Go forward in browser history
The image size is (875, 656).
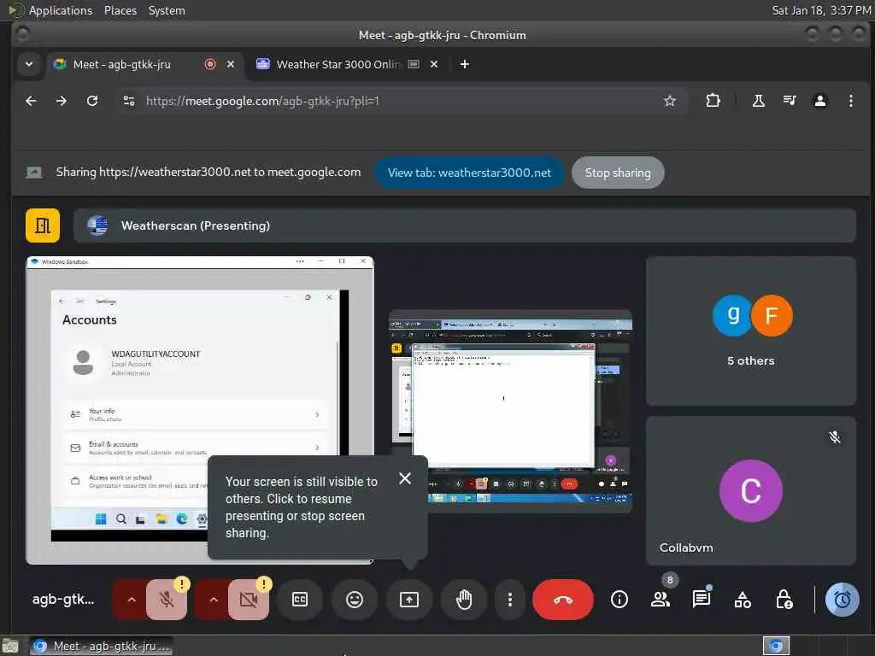click(x=62, y=101)
